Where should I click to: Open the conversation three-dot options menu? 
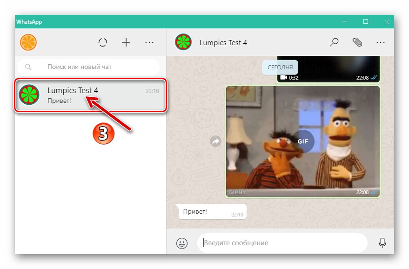click(381, 42)
